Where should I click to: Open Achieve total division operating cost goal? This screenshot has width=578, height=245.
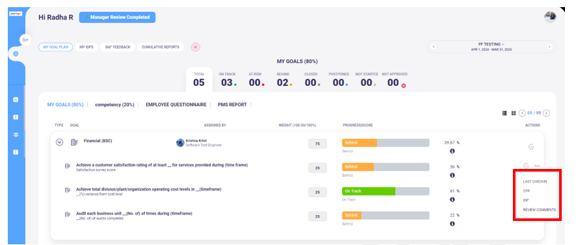pyautogui.click(x=148, y=189)
